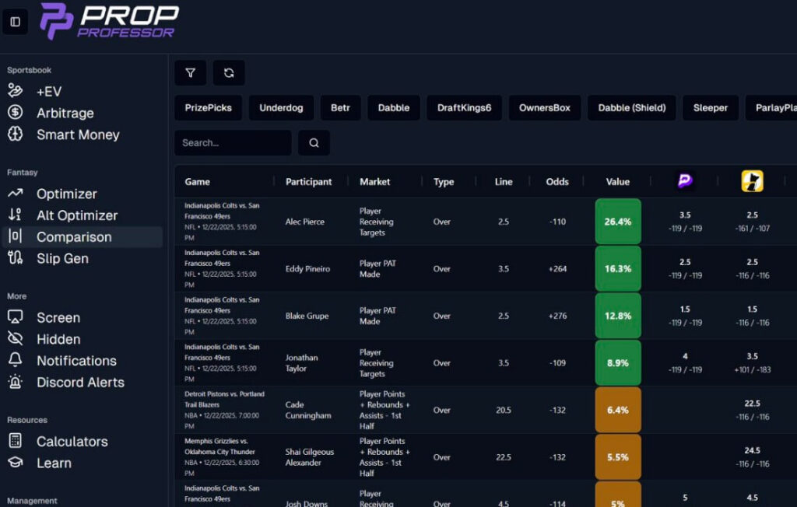Image resolution: width=797 pixels, height=507 pixels.
Task: Click the 24.5 Underdog line value
Action: coord(753,450)
